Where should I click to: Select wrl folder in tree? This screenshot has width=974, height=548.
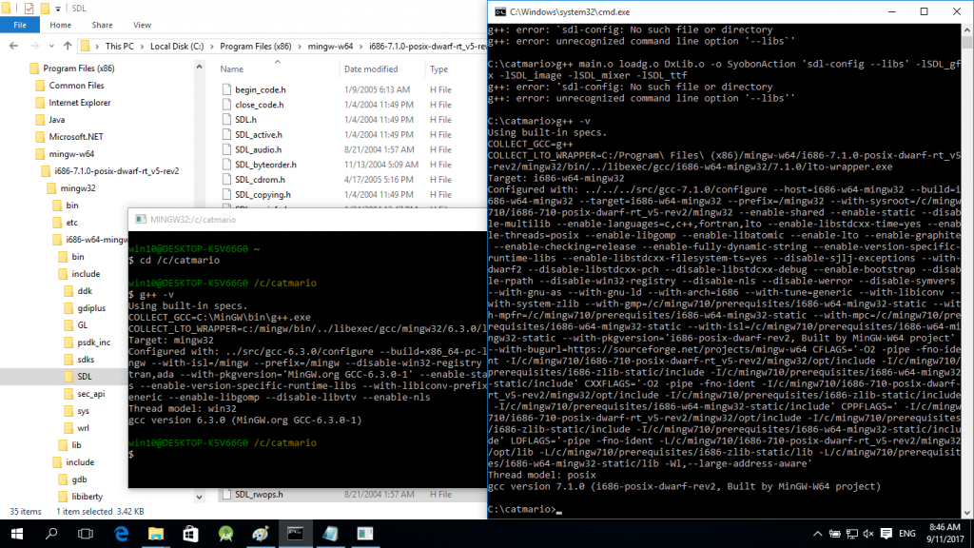pos(83,428)
